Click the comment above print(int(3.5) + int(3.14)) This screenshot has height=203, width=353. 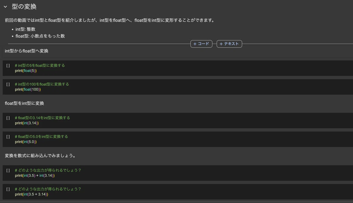point(48,170)
